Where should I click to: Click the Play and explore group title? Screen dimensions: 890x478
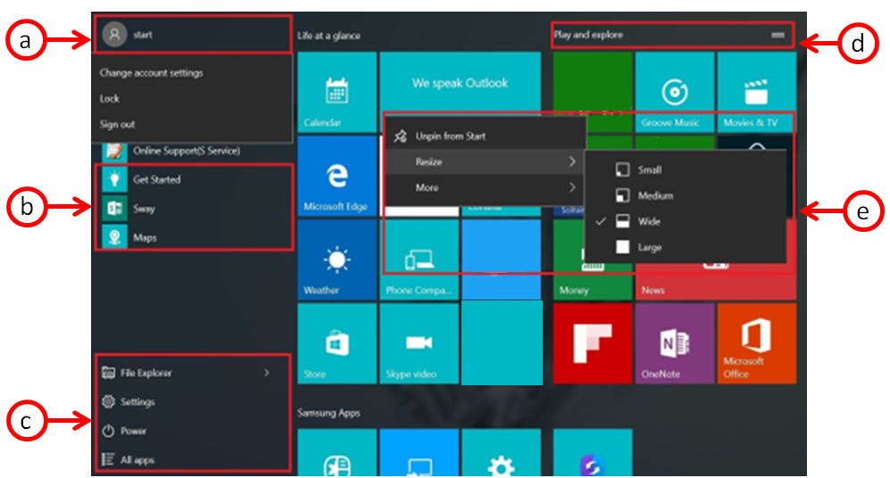588,35
